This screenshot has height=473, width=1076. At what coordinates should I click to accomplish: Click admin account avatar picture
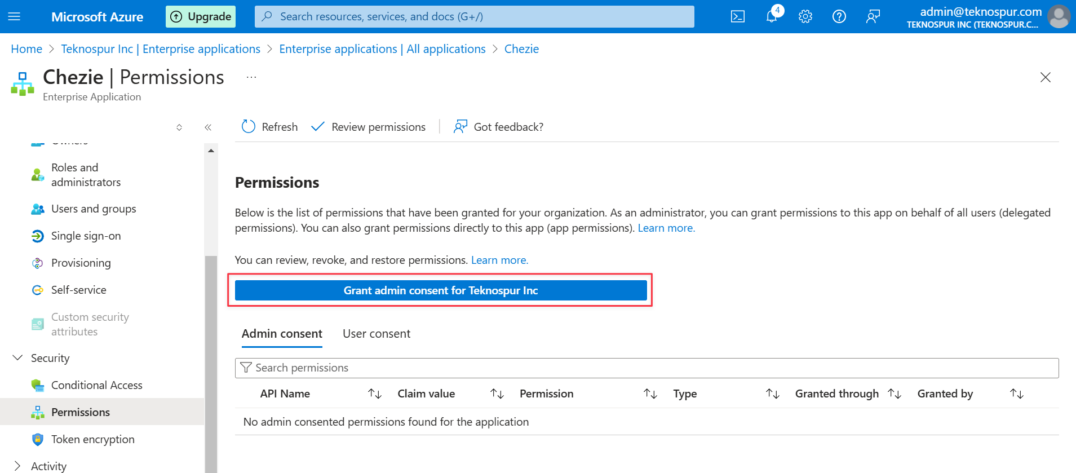pos(1059,17)
